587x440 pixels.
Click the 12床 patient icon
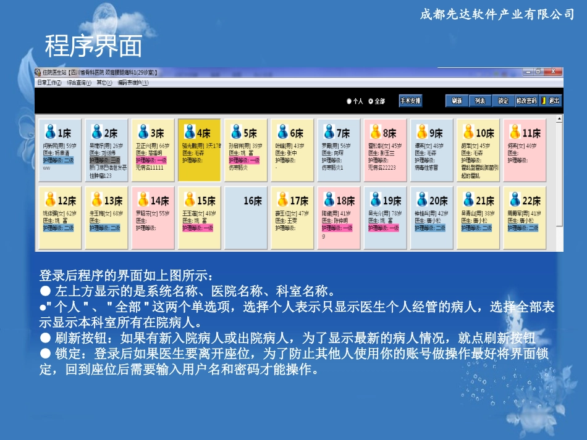point(50,199)
